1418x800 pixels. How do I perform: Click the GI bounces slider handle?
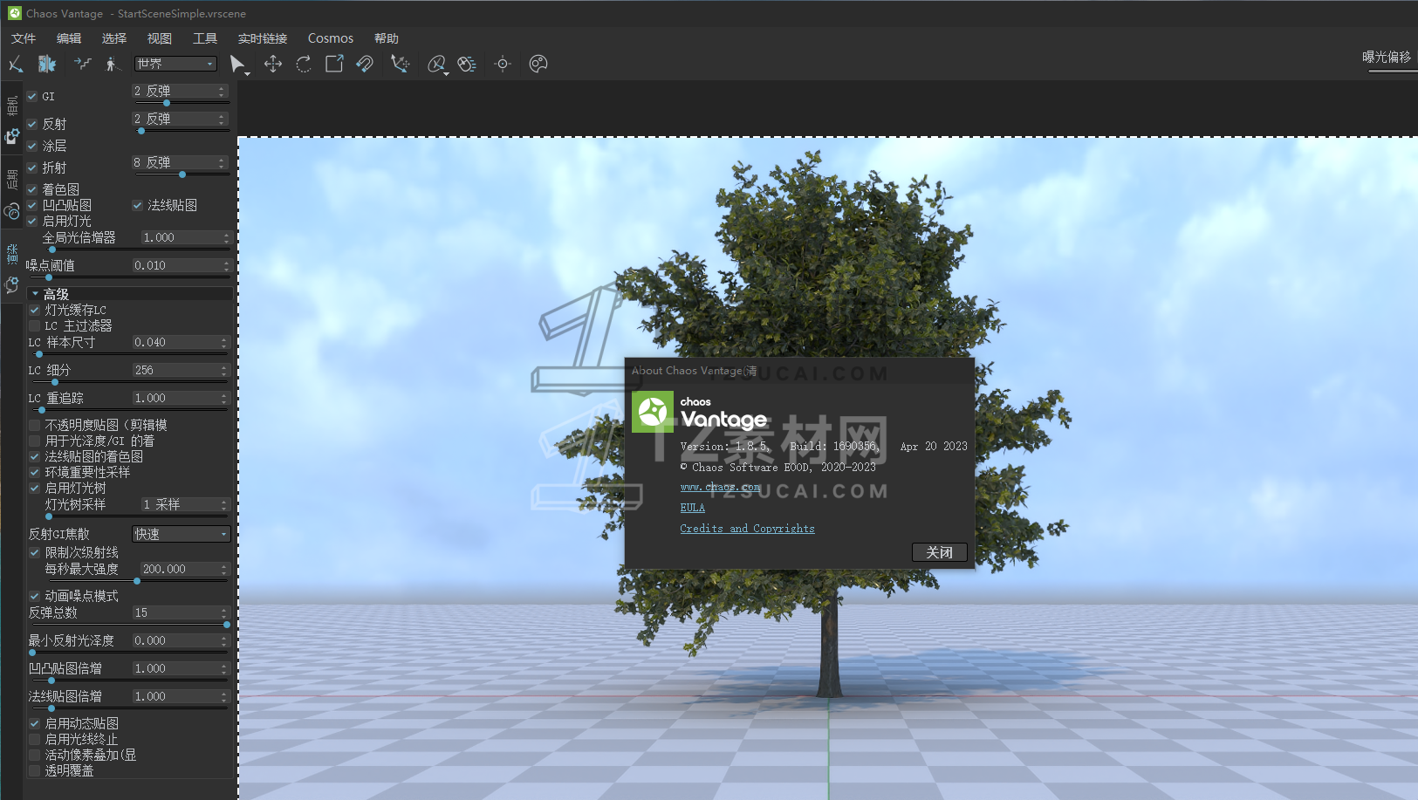pos(167,103)
